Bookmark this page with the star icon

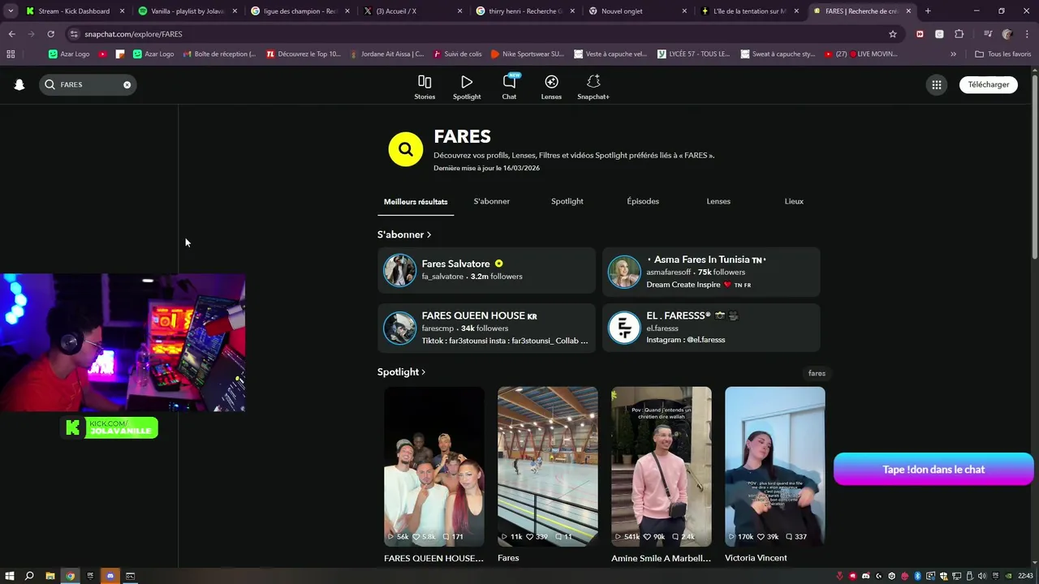(x=893, y=34)
